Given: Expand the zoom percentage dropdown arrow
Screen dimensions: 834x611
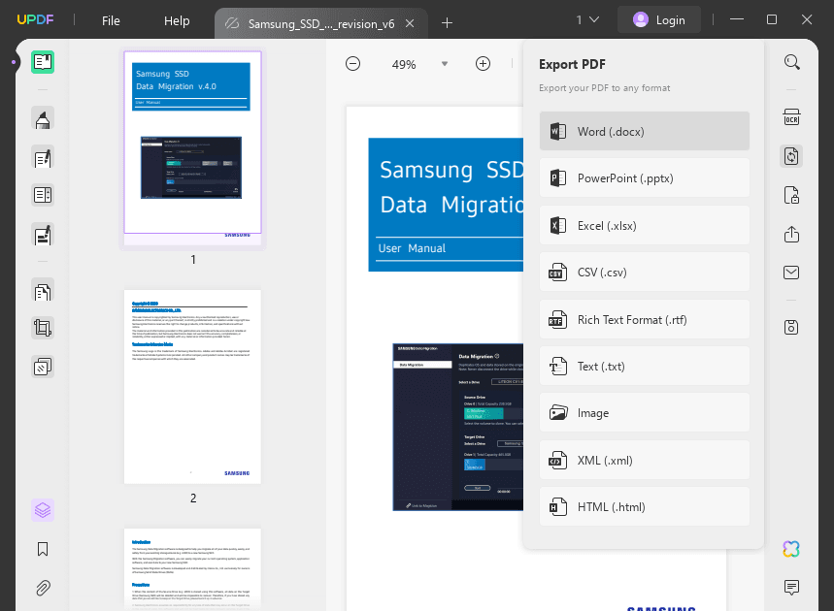Looking at the screenshot, I should (x=445, y=64).
